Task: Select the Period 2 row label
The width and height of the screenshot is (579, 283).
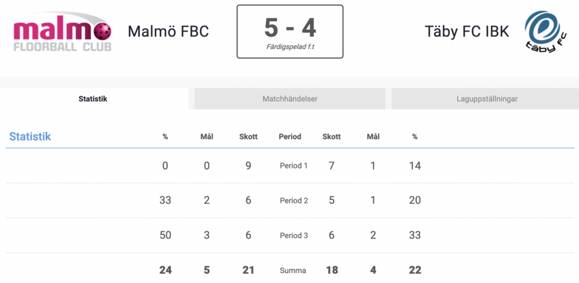Action: point(294,201)
